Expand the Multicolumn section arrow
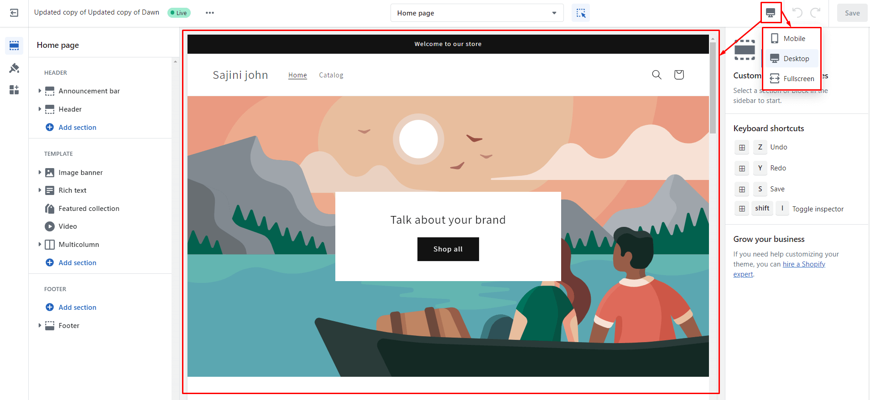This screenshot has width=870, height=400. click(40, 245)
